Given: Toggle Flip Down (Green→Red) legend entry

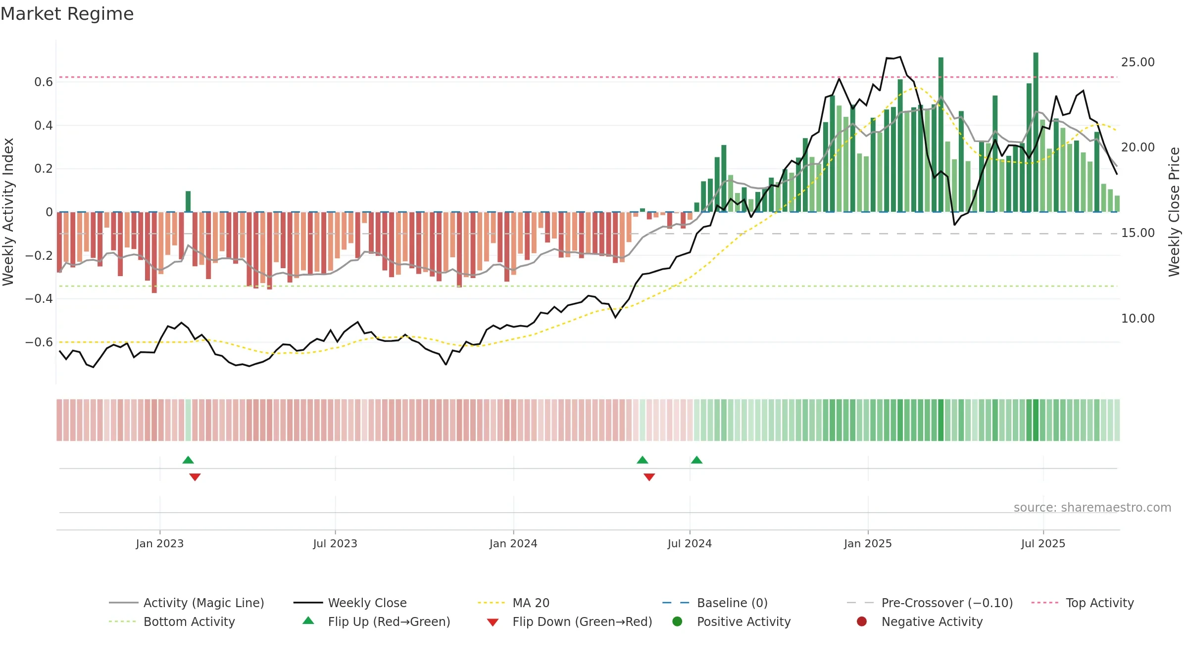Looking at the screenshot, I should pyautogui.click(x=569, y=621).
